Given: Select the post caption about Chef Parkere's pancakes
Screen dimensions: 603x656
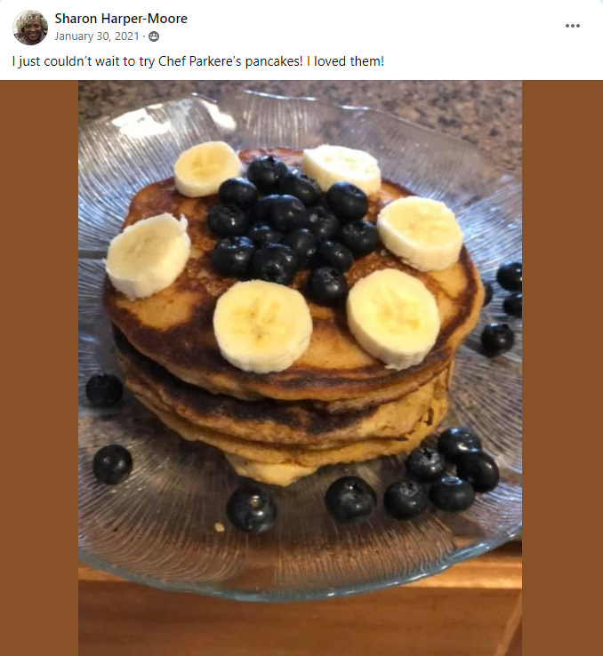Looking at the screenshot, I should point(198,61).
